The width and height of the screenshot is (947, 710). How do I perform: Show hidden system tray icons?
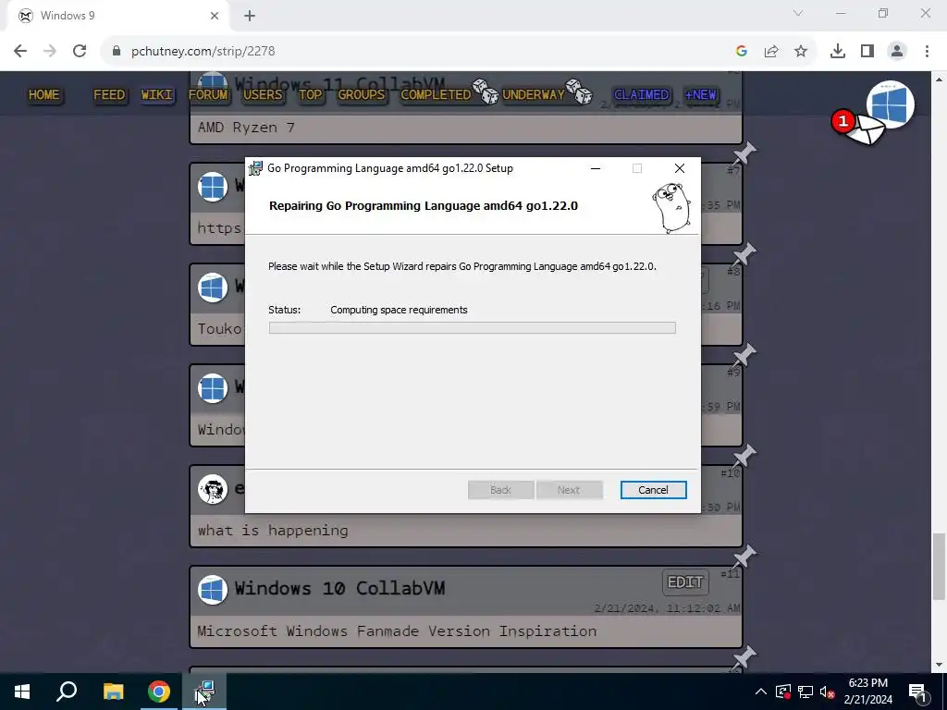[761, 692]
